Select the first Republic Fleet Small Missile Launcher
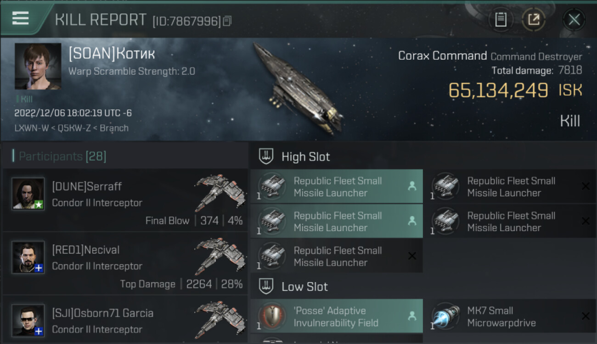Image resolution: width=597 pixels, height=344 pixels. tap(337, 187)
